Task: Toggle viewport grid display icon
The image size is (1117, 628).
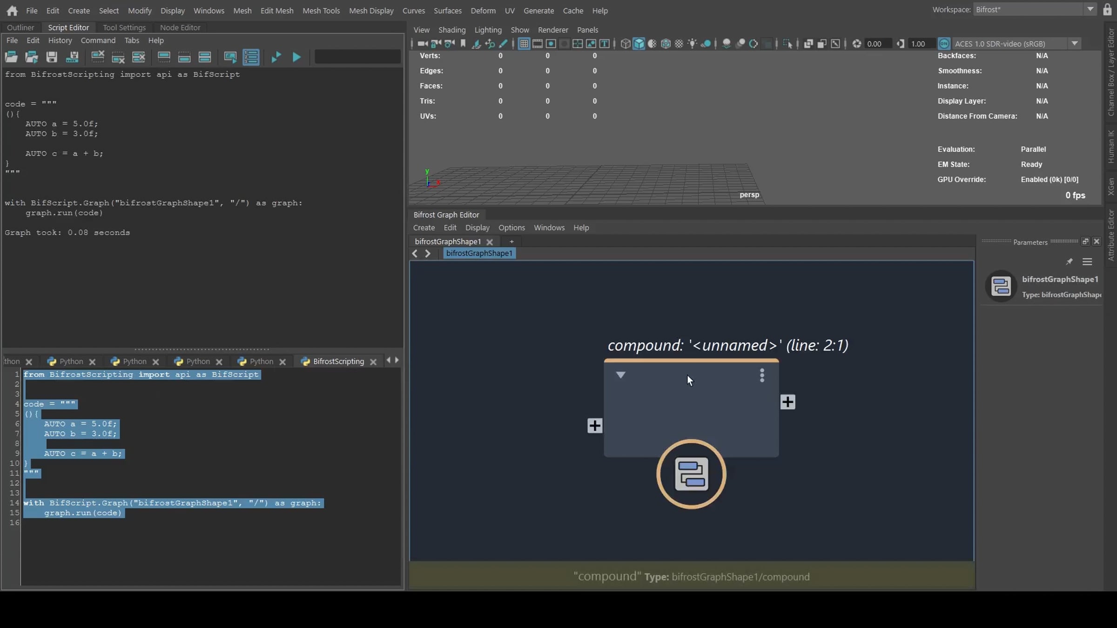Action: (x=524, y=44)
